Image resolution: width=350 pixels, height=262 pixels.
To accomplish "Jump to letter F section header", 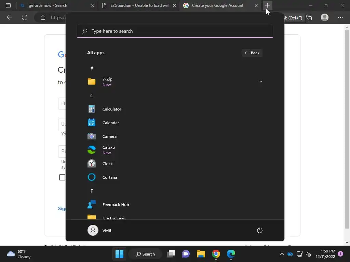I will point(92,191).
